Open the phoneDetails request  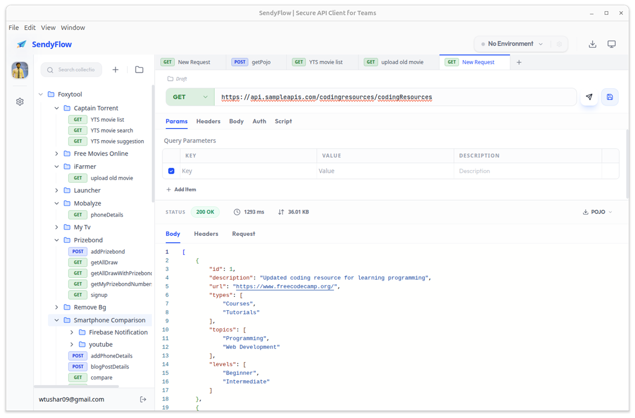[96, 215]
